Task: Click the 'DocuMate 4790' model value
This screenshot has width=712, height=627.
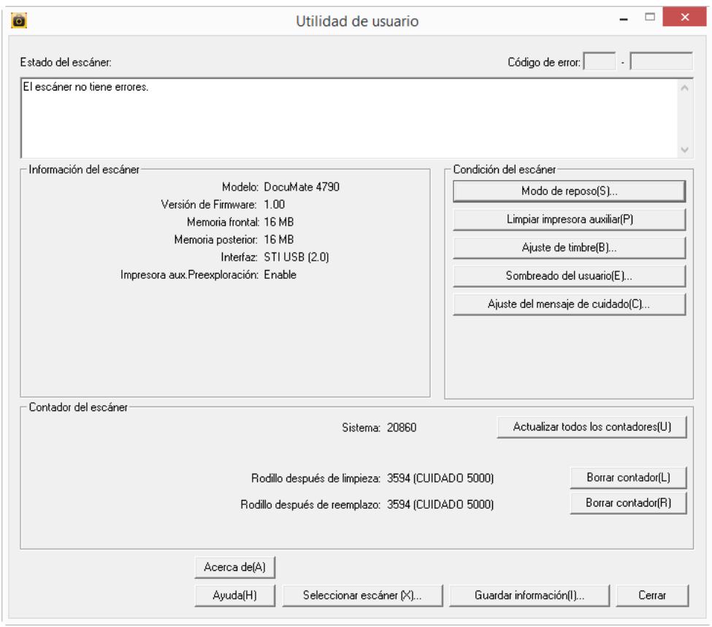Action: 302,187
